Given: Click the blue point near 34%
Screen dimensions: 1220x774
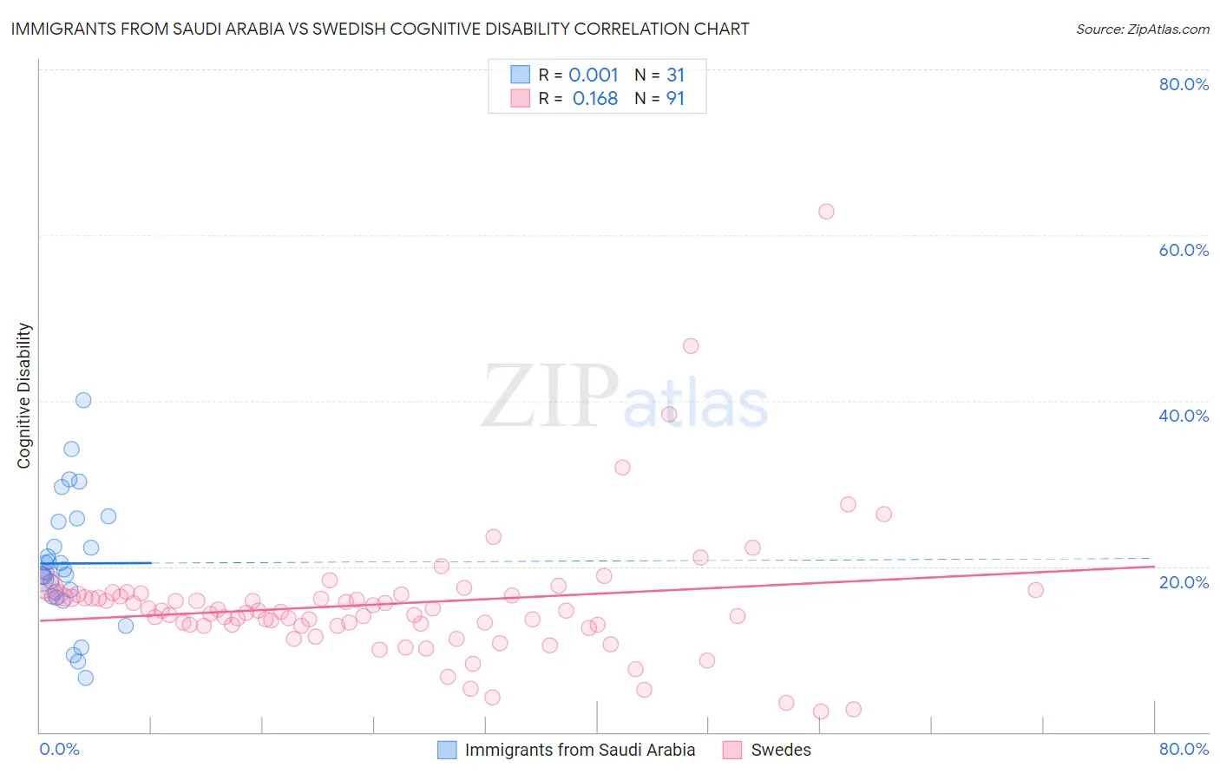Looking at the screenshot, I should pyautogui.click(x=71, y=449).
